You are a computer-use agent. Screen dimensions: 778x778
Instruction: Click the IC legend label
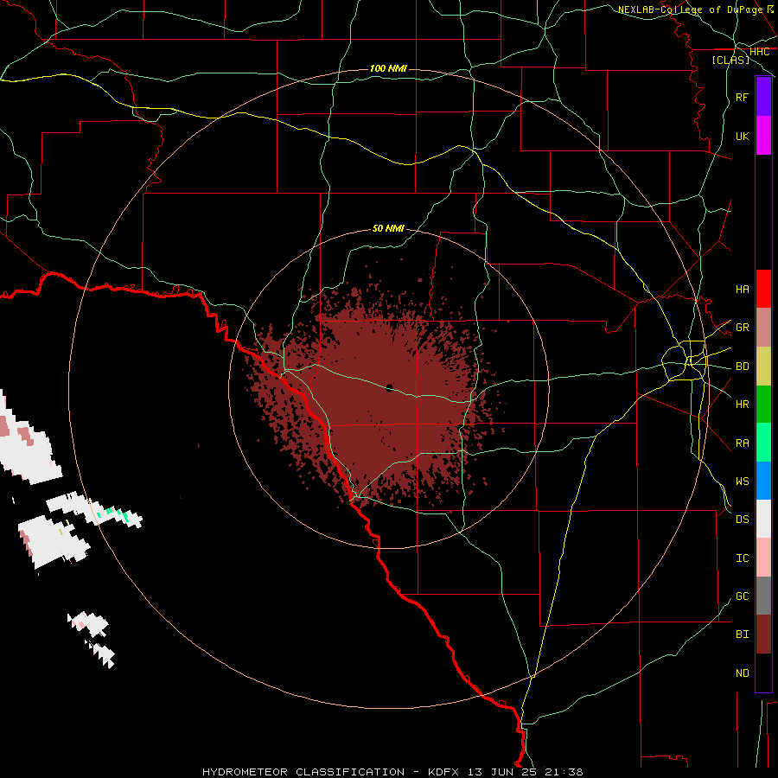[742, 558]
